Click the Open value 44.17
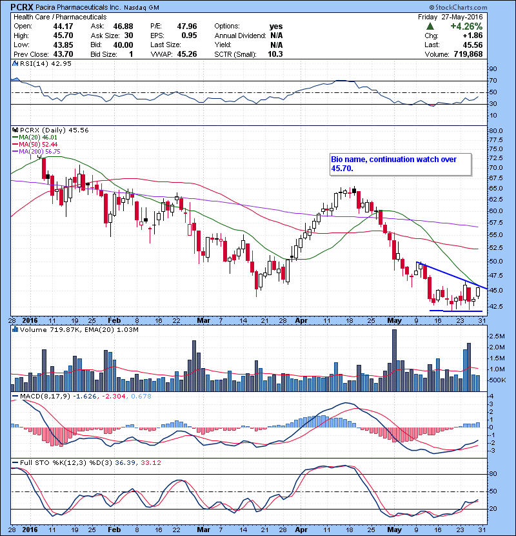The height and width of the screenshot is (536, 516). [63, 26]
